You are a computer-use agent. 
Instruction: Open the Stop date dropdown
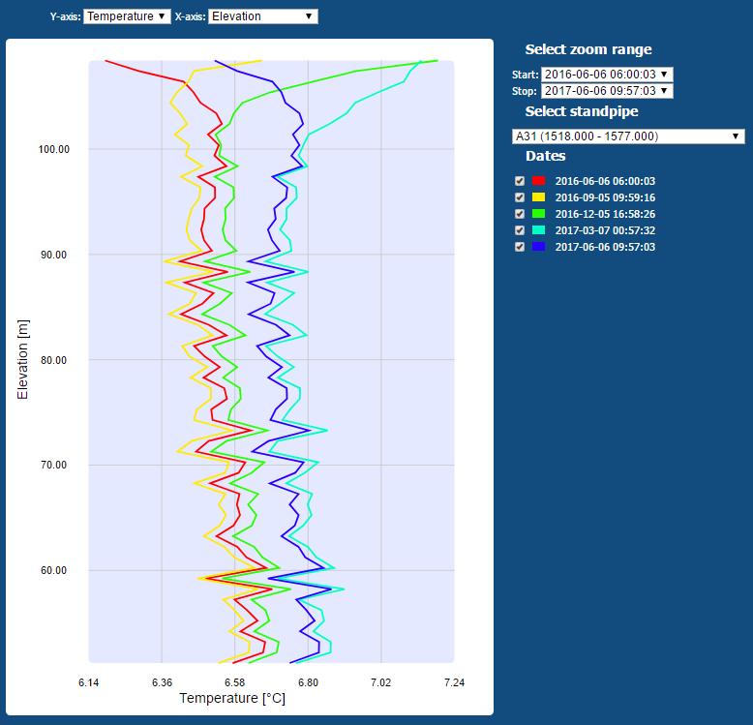pyautogui.click(x=607, y=91)
